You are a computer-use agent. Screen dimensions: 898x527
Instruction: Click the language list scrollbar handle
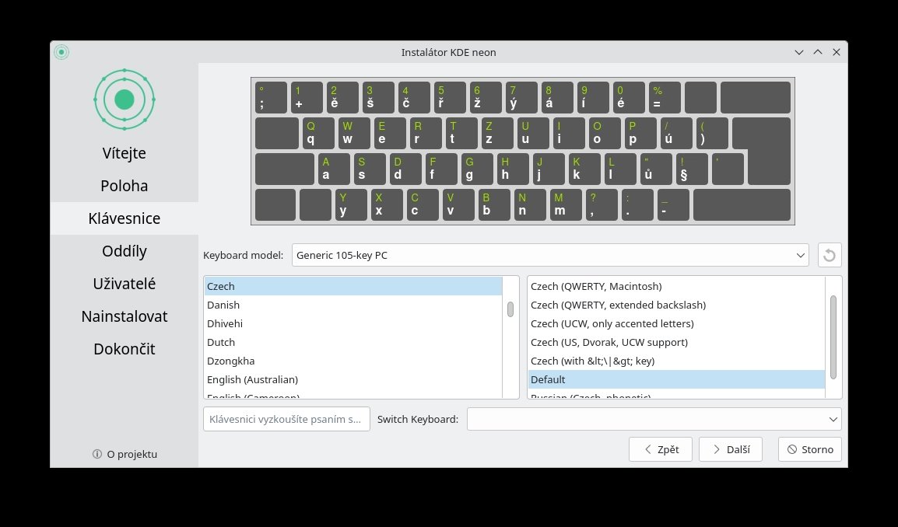(510, 309)
